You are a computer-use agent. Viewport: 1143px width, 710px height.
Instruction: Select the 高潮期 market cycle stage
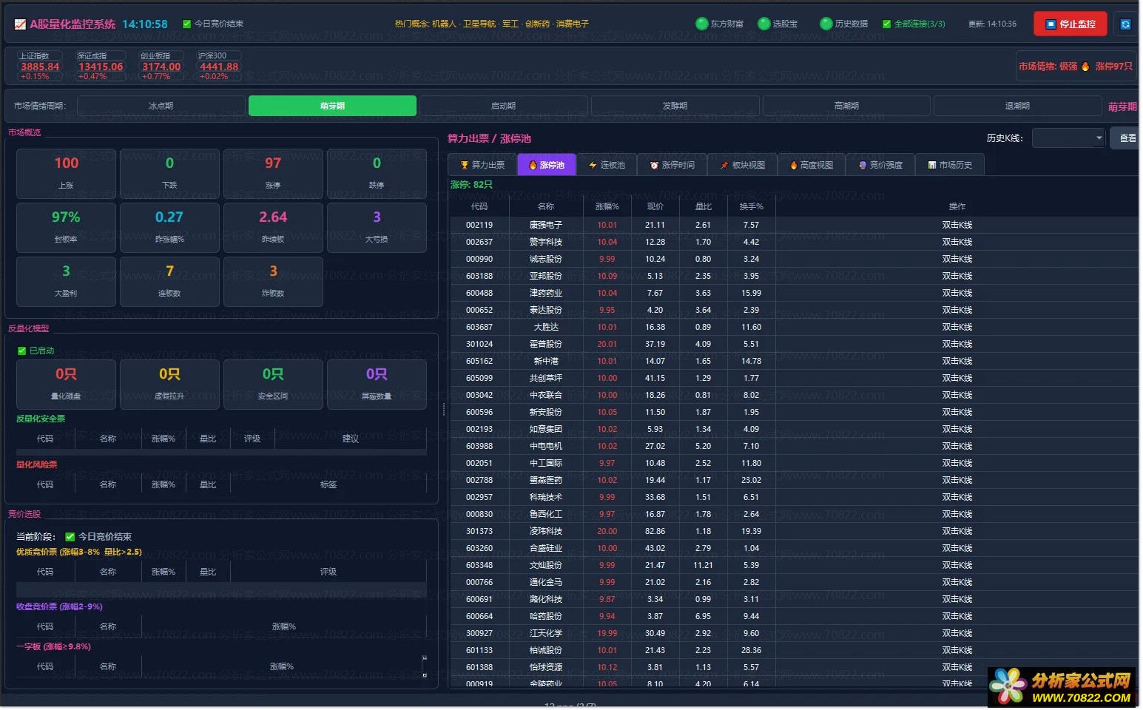click(x=846, y=106)
